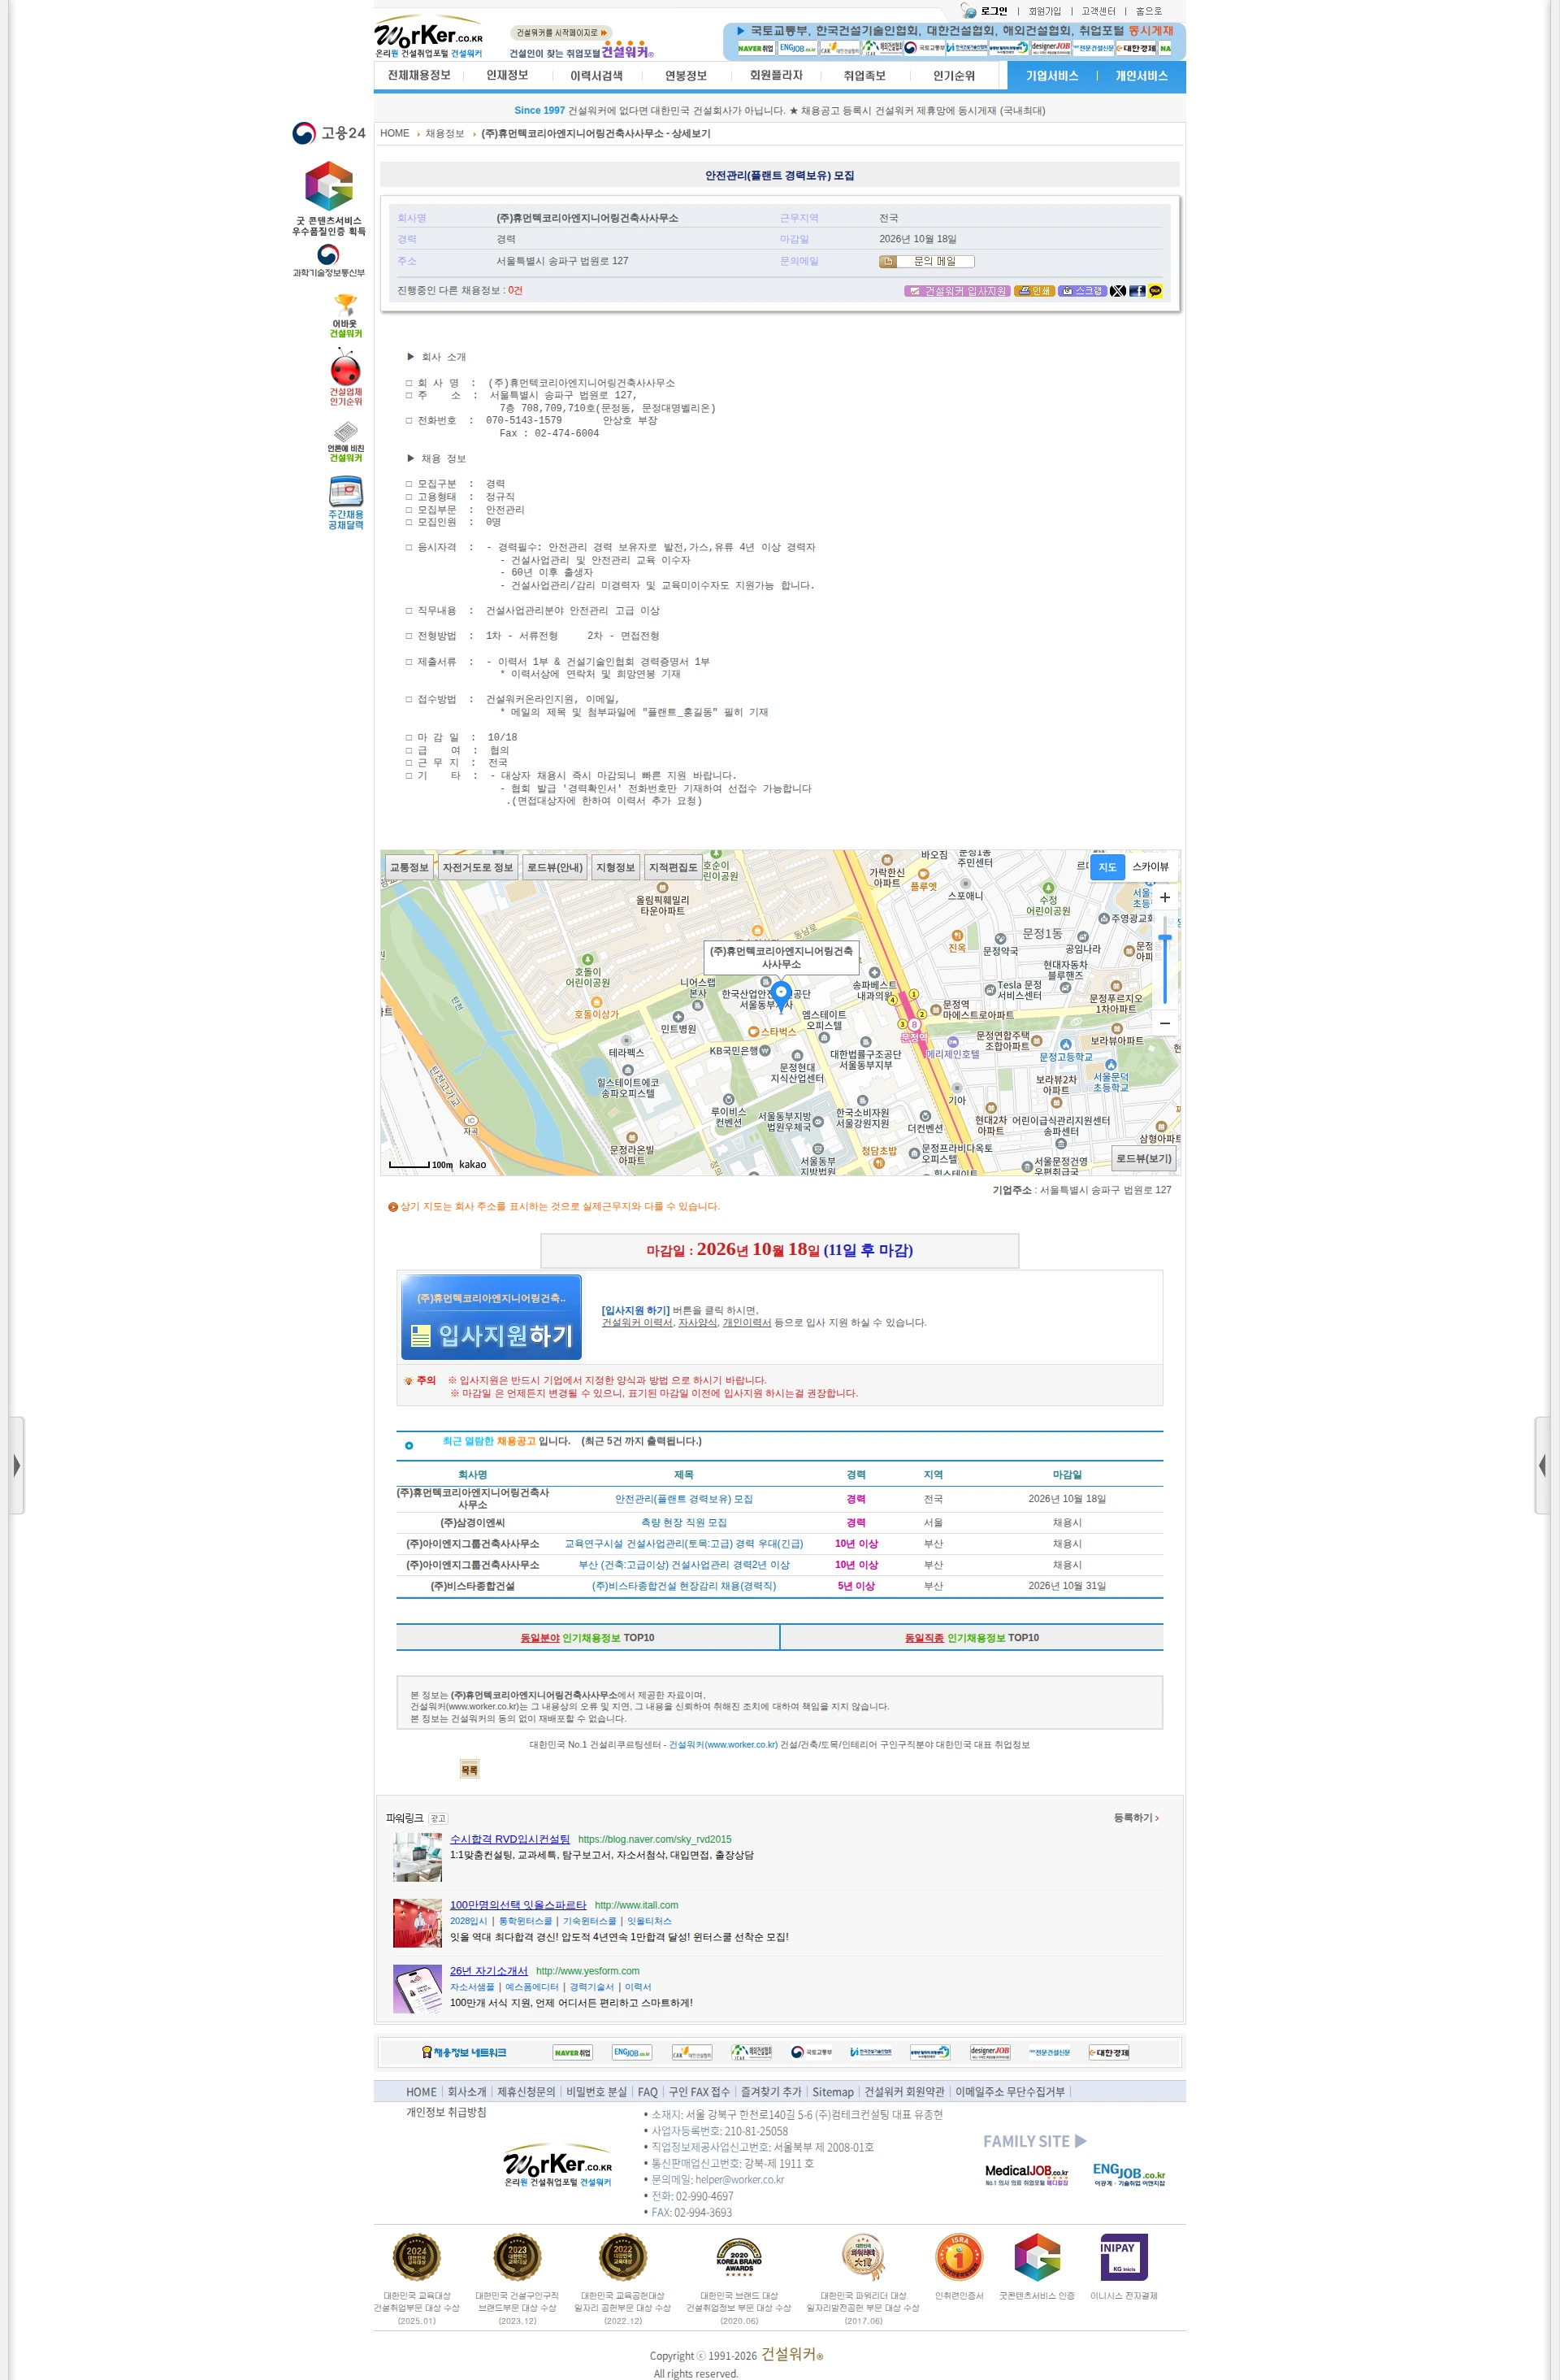The width and height of the screenshot is (1560, 2380).
Task: Open 전체채용정보 menu
Action: click(x=418, y=76)
